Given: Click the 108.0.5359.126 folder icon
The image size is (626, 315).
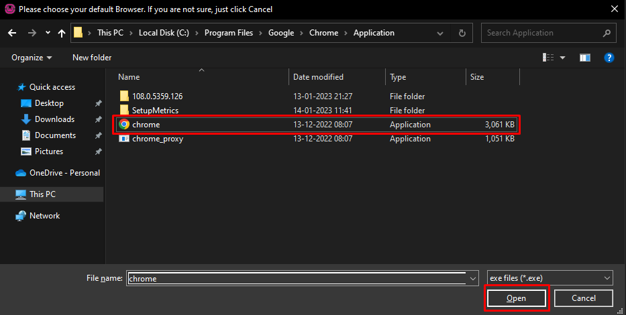Looking at the screenshot, I should point(124,96).
